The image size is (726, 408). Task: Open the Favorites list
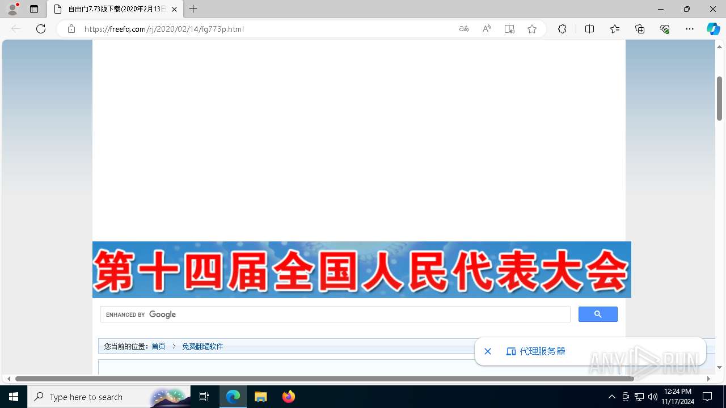coord(615,29)
